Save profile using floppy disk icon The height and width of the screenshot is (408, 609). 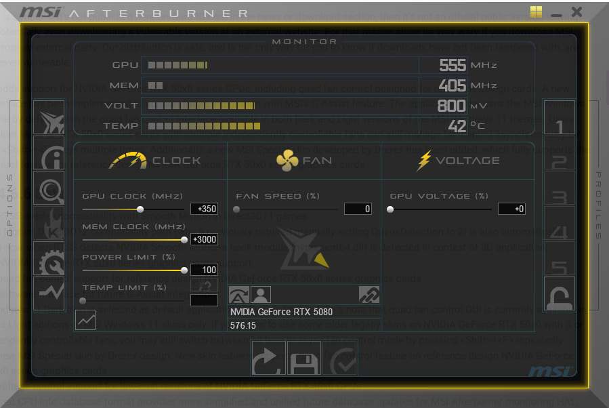[x=304, y=358]
